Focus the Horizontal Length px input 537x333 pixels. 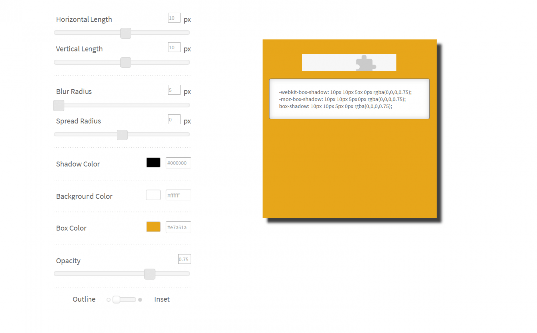(x=174, y=18)
